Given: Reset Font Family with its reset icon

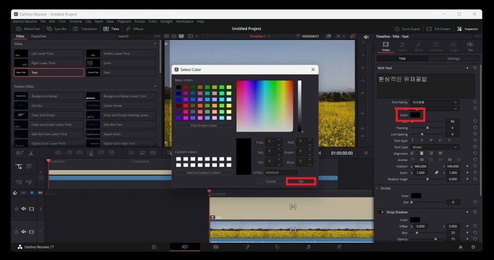Looking at the screenshot, I should pos(475,102).
